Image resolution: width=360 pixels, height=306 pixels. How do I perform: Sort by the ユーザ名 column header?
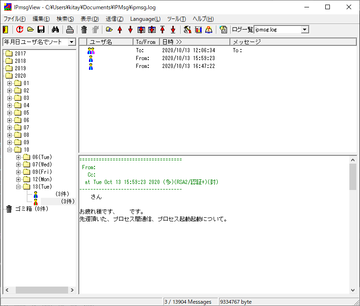pyautogui.click(x=110, y=42)
